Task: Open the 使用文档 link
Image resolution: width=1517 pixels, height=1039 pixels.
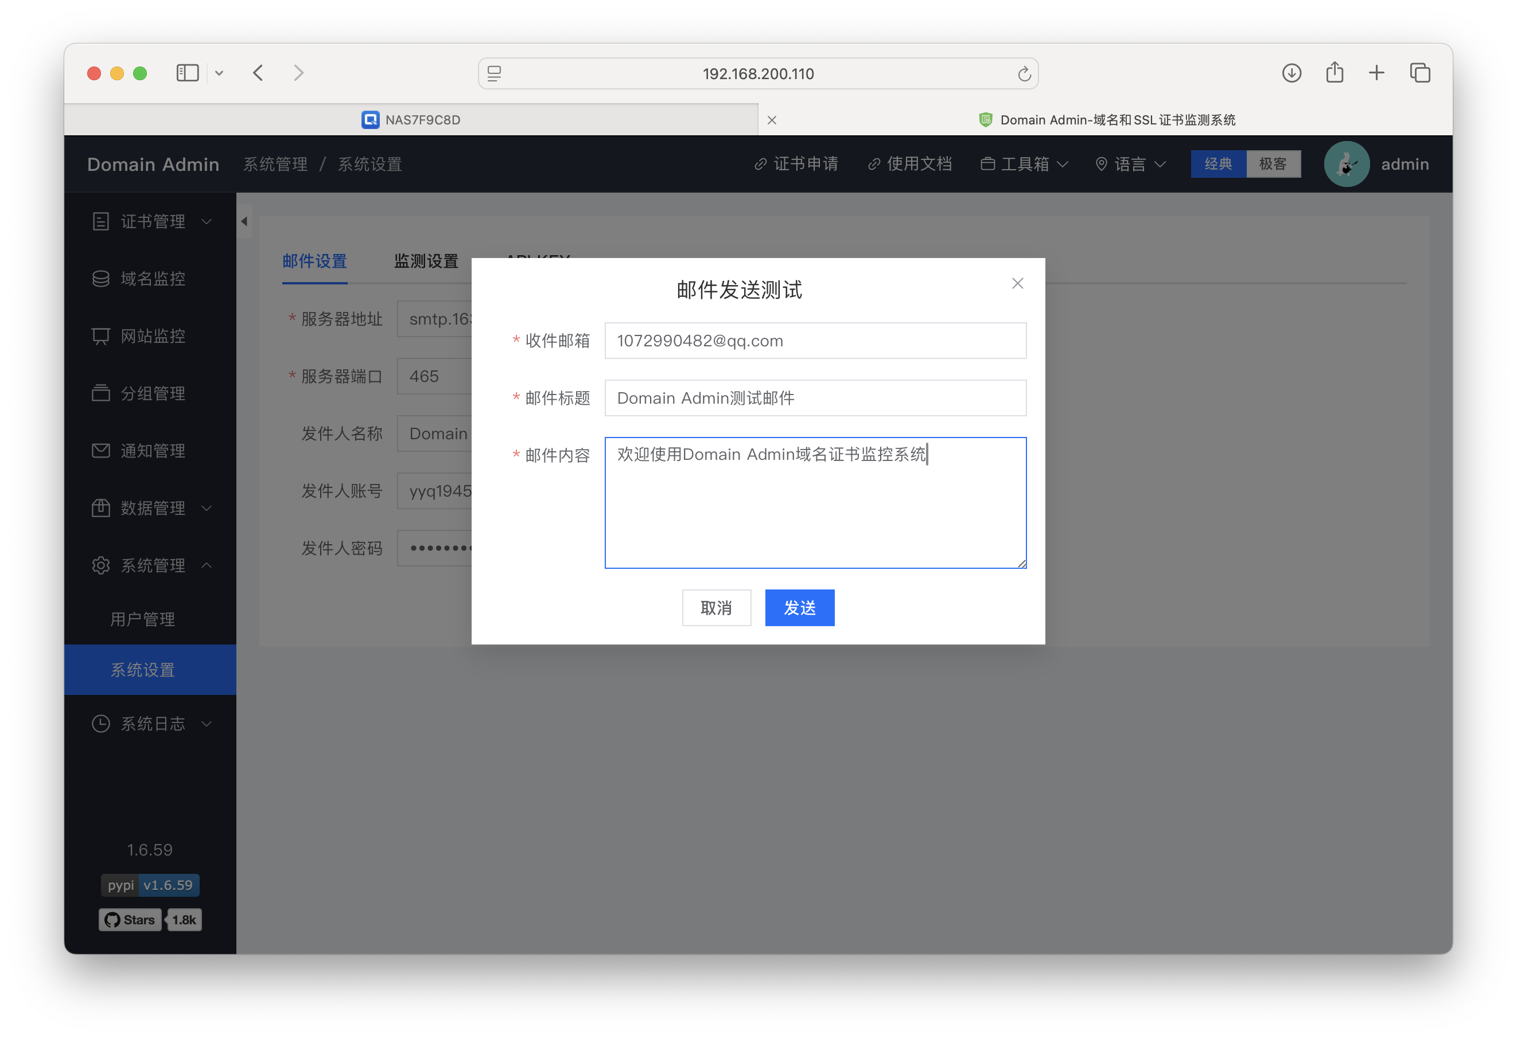Action: point(910,165)
